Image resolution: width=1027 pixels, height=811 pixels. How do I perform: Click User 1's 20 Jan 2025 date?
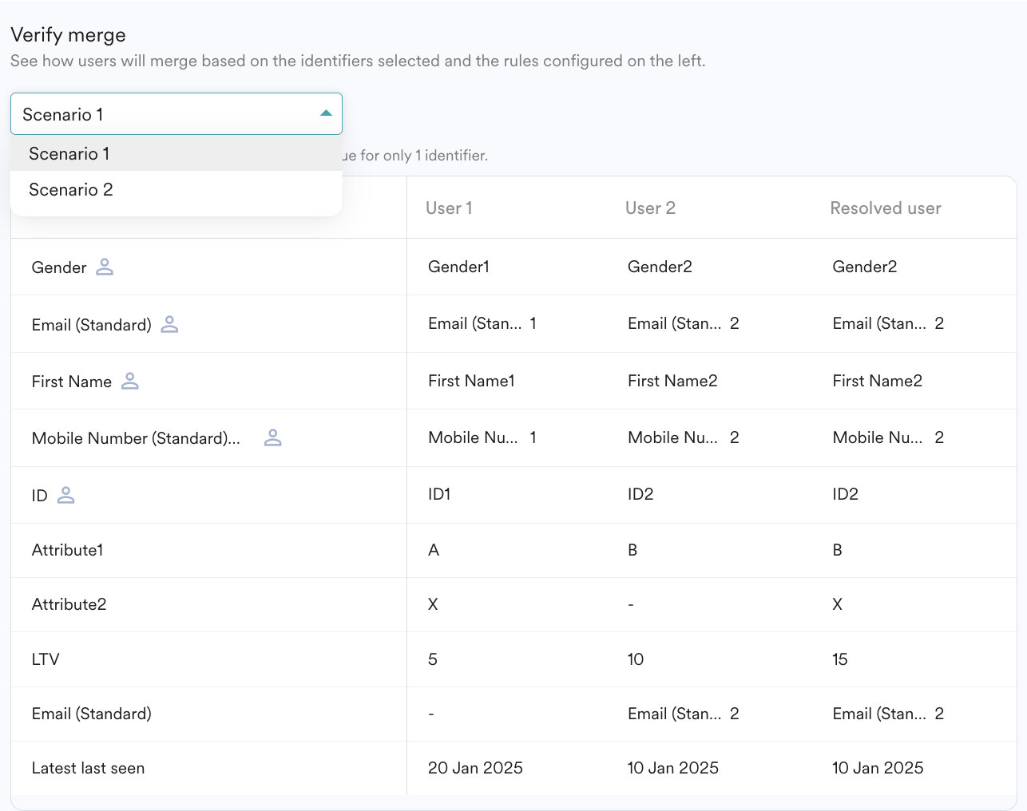pyautogui.click(x=475, y=768)
